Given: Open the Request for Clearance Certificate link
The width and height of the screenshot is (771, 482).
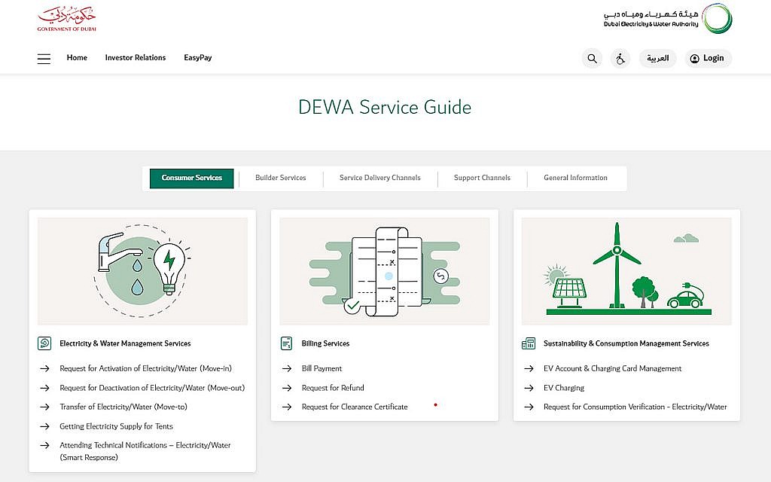Looking at the screenshot, I should 355,407.
